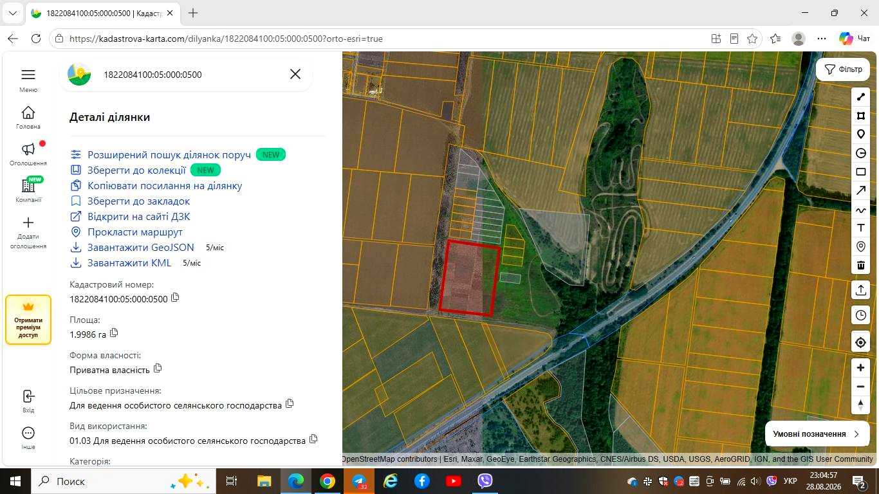Select the line measurement tool
Viewport: 879px width, 494px height.
(x=861, y=97)
